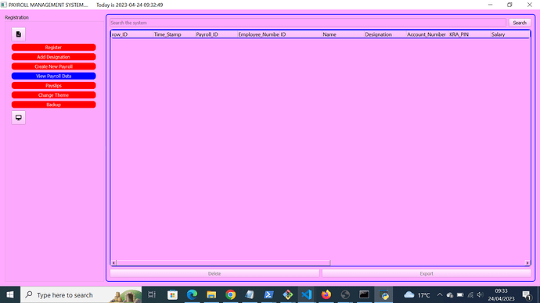The height and width of the screenshot is (303, 540).
Task: Click the cloud sync tray icon
Action: tap(450, 294)
